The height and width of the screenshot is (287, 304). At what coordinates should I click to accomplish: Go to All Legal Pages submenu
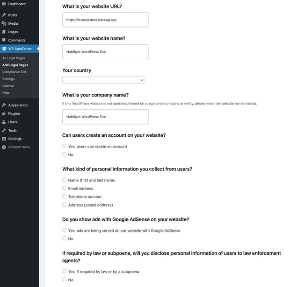13,58
